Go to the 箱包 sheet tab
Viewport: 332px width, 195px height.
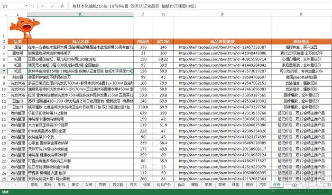pyautogui.click(x=194, y=185)
